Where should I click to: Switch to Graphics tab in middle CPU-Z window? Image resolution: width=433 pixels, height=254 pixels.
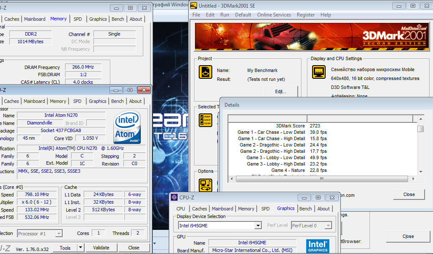click(x=98, y=101)
